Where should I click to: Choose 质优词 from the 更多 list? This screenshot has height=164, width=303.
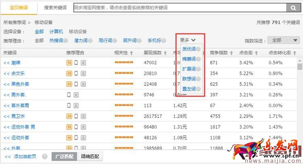pos(189,49)
